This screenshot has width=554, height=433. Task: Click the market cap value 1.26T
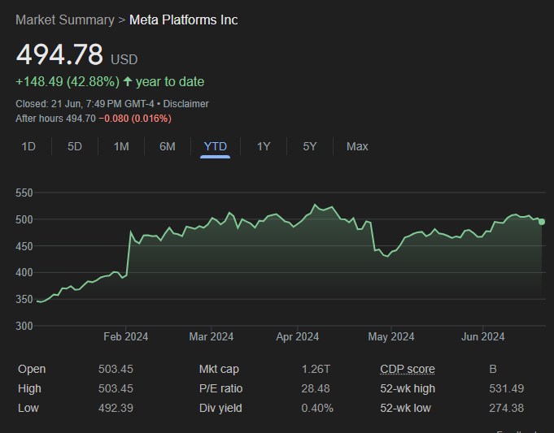tap(316, 369)
